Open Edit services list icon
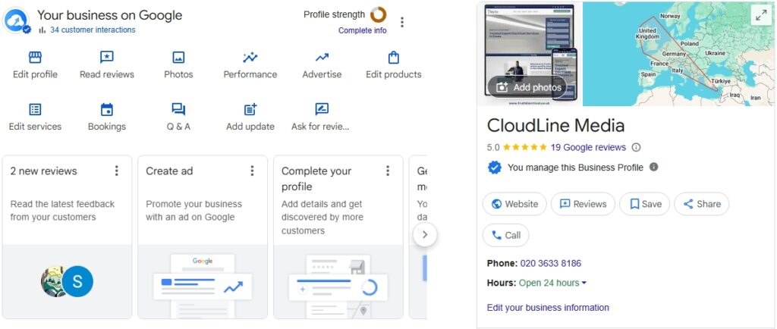 35,109
